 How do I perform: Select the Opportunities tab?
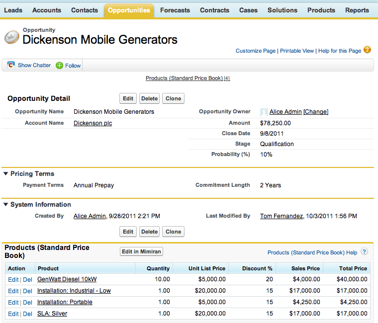point(129,10)
